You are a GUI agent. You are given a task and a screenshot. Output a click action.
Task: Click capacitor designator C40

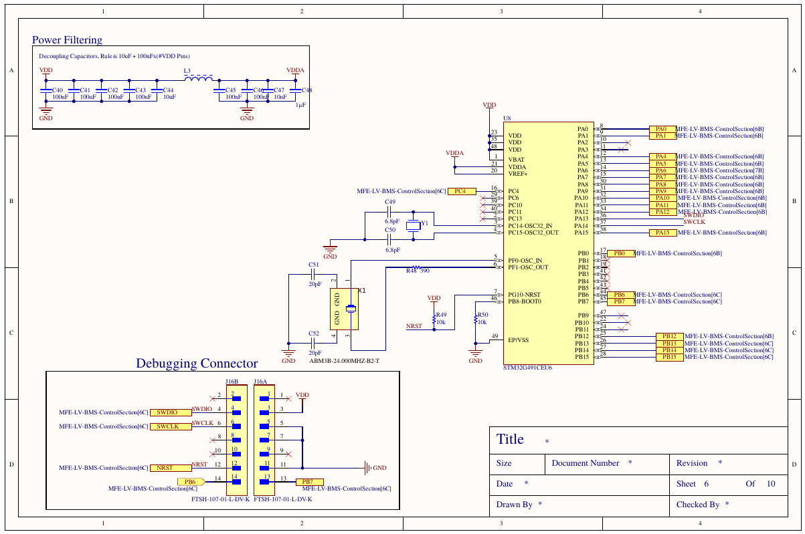[57, 90]
